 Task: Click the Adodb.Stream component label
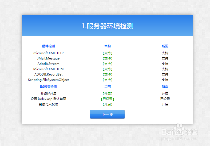point(48,64)
